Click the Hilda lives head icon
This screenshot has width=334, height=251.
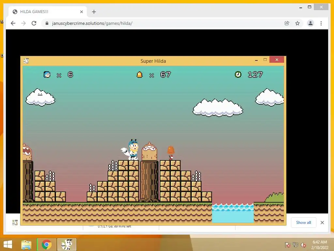[x=47, y=75]
